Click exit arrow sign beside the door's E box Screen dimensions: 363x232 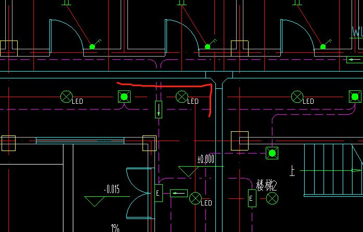point(179,193)
